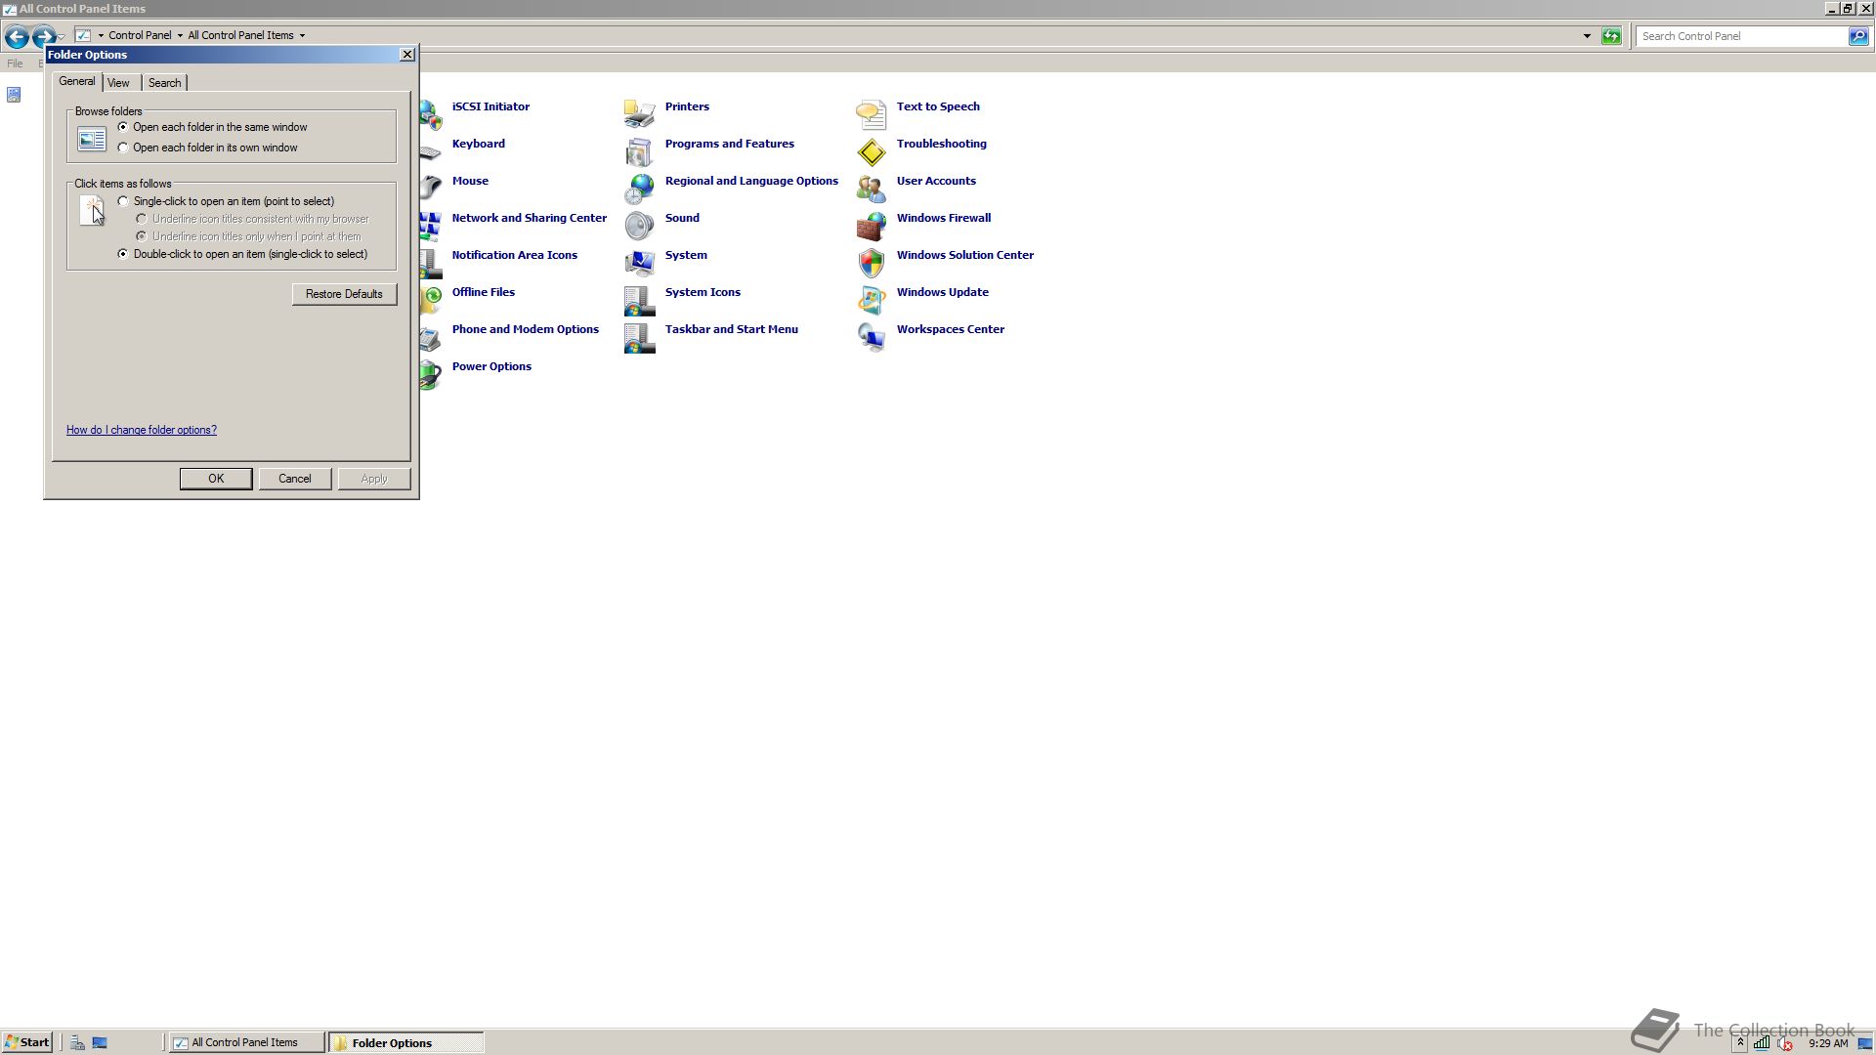The height and width of the screenshot is (1055, 1876).
Task: Open Keyboard settings
Action: click(479, 144)
